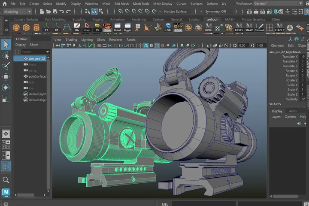Viewport: 309px width, 206px height.
Task: Click the NURBS cube shelf icon
Action: click(x=26, y=27)
